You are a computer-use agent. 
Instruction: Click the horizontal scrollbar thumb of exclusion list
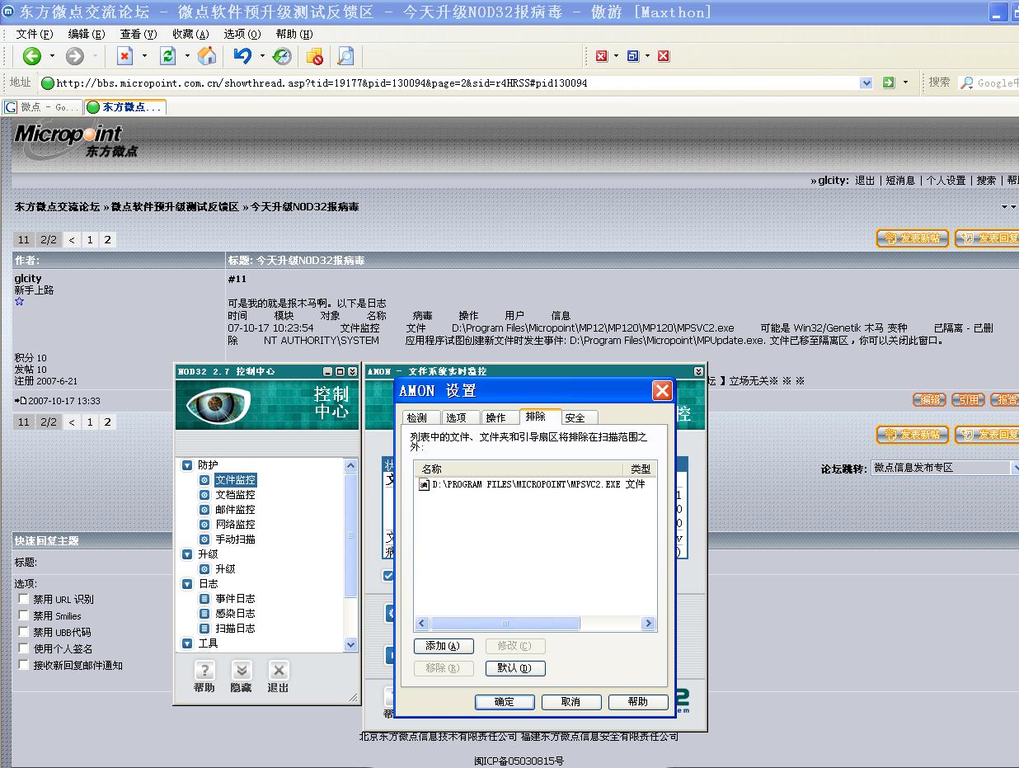click(x=505, y=624)
